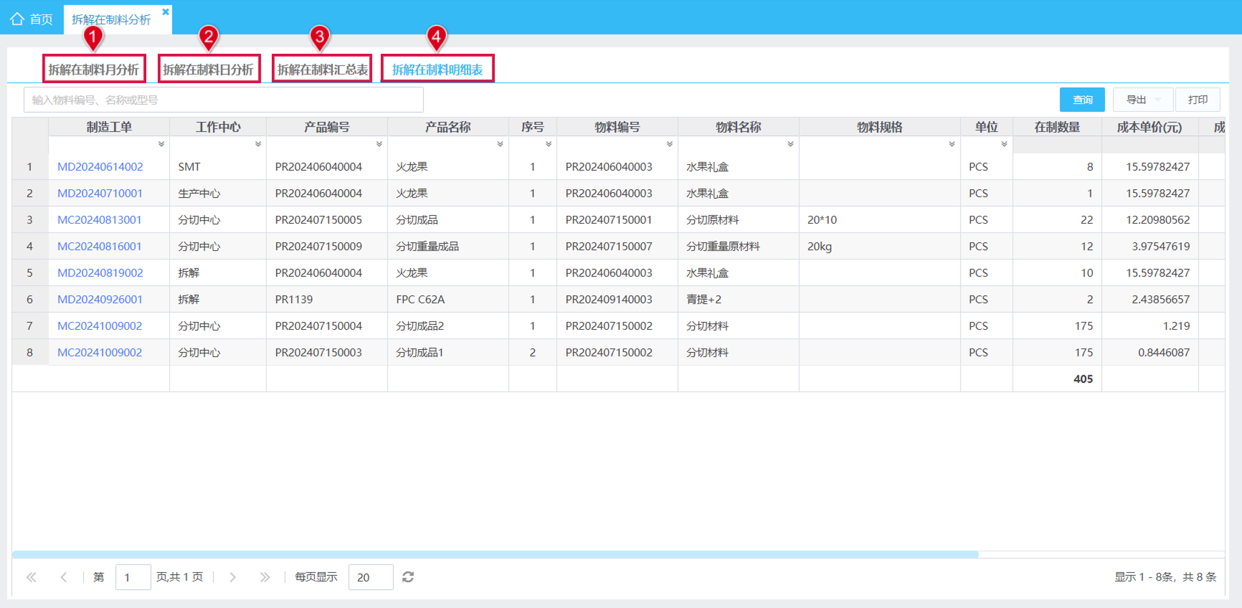Viewport: 1242px width, 608px height.
Task: Focus the material search input field
Action: (223, 99)
